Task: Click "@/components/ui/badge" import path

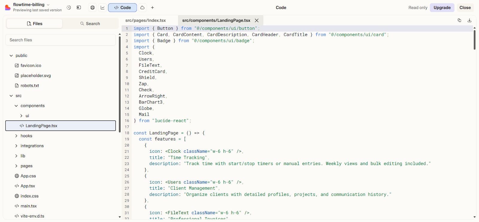Action: tap(222, 41)
